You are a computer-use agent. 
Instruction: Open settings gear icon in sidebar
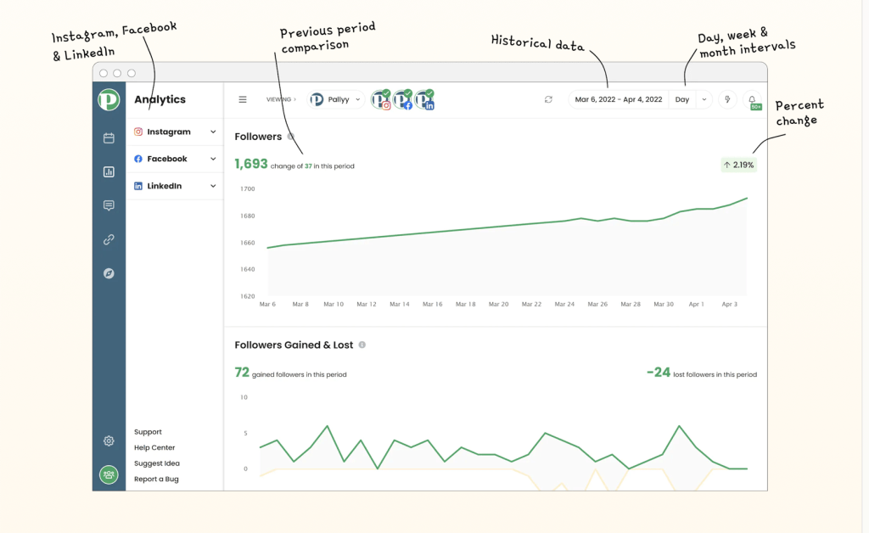(109, 441)
